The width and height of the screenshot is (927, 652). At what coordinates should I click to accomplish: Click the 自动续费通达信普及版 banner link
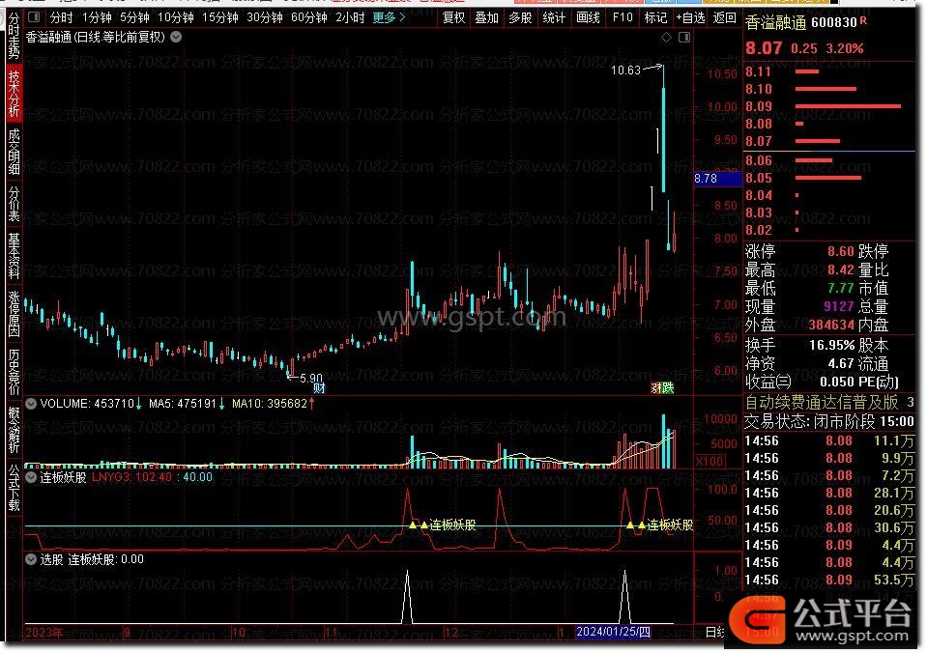822,402
